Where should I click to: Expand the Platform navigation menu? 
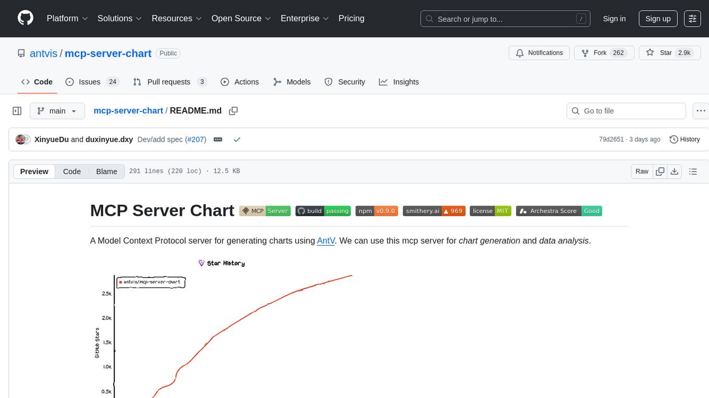[x=67, y=18]
